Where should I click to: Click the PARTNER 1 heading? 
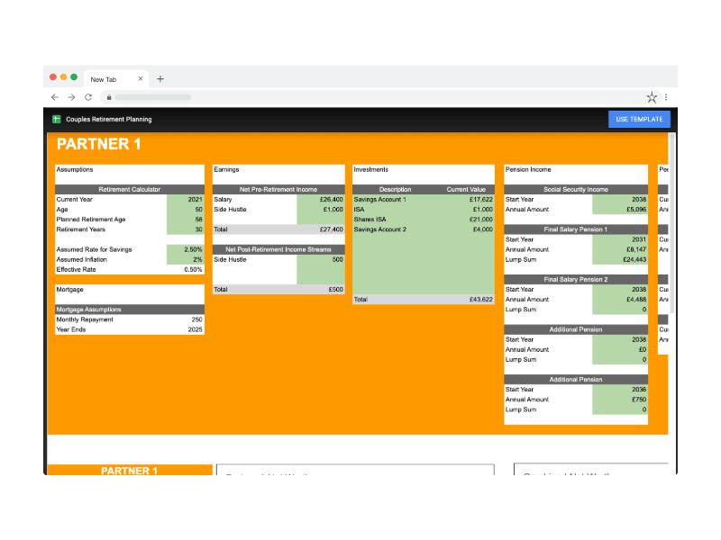coord(98,144)
